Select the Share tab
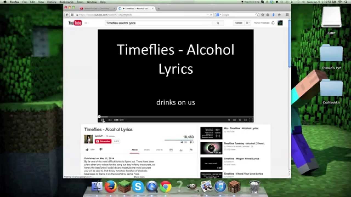This screenshot has height=197, width=351. coord(147,150)
